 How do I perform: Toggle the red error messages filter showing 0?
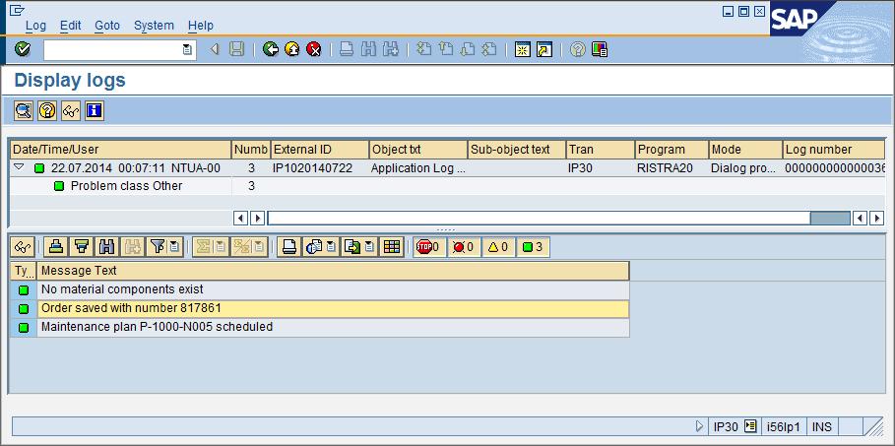(x=464, y=247)
